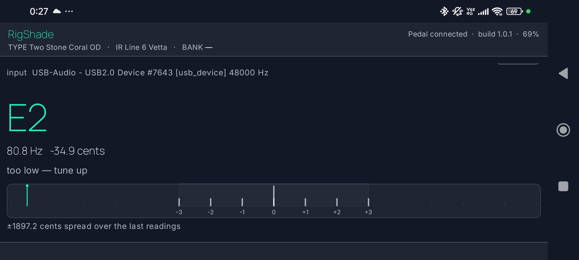This screenshot has width=579, height=260.
Task: Tap the 80.8 Hz frequency readout
Action: 25,151
